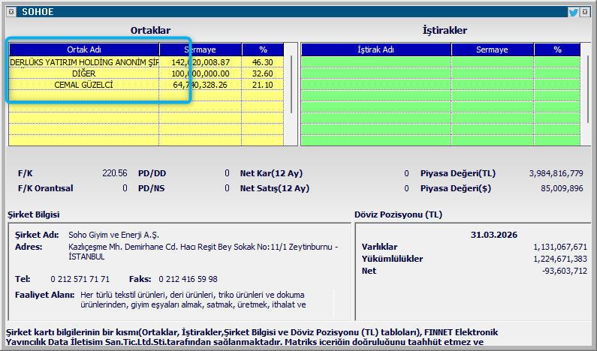The width and height of the screenshot is (597, 351).
Task: Select the DERLÜKS YATIRIM HOLDİNG row name
Action: (x=84, y=62)
